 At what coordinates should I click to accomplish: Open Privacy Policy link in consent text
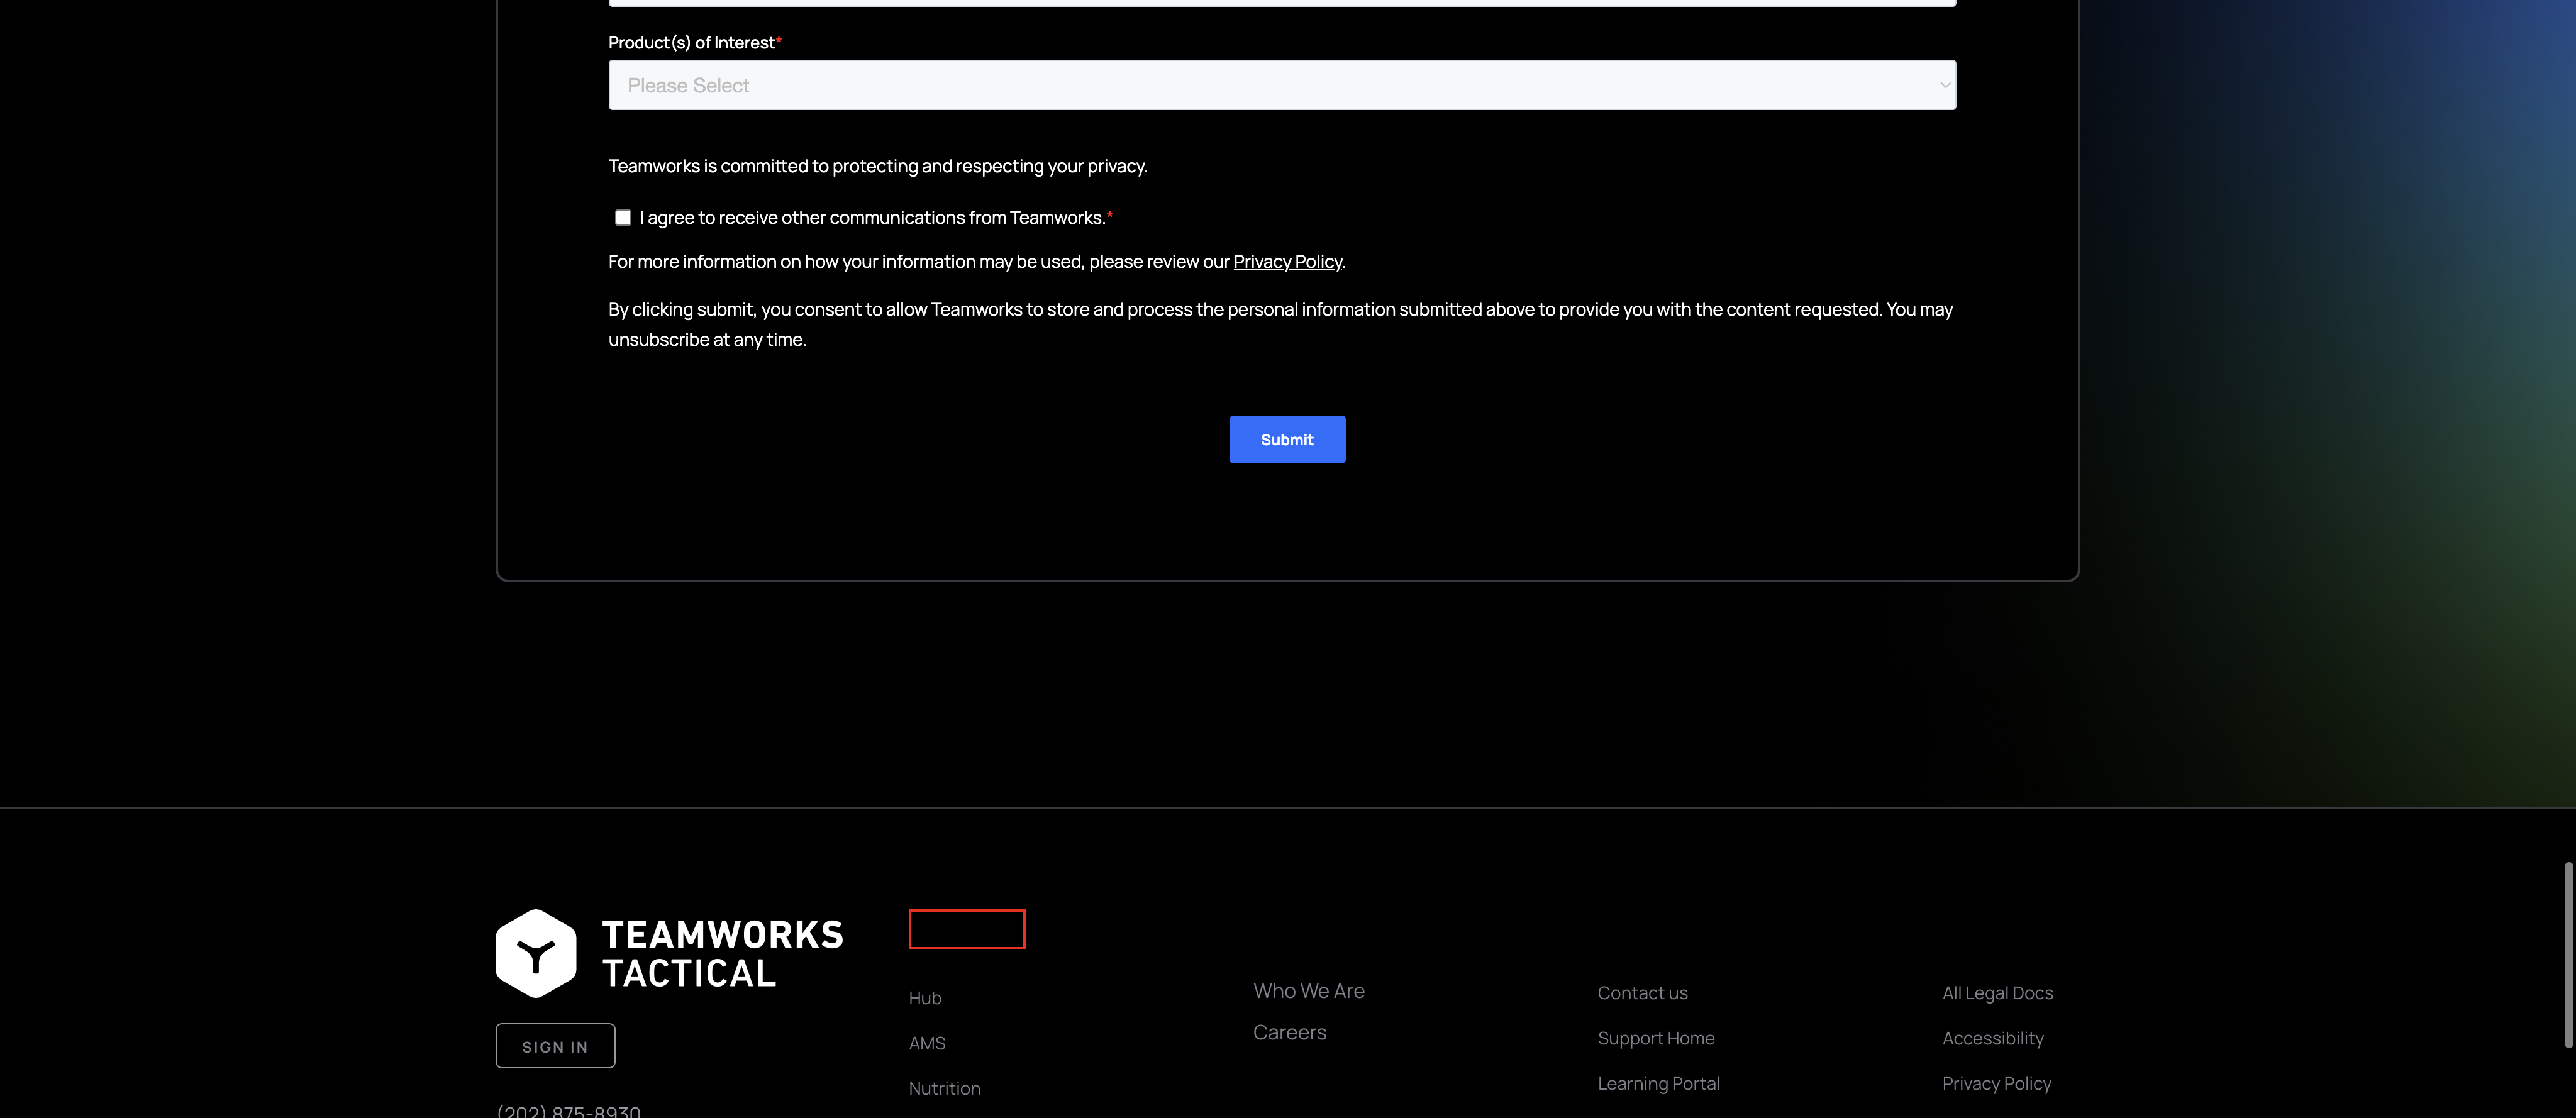(1287, 262)
